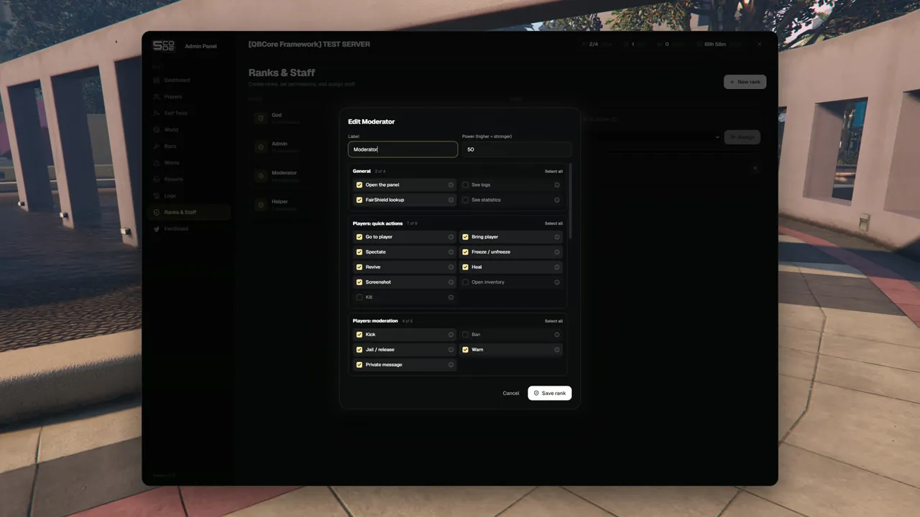Click the Save rank button
This screenshot has width=920, height=517.
[x=550, y=393]
